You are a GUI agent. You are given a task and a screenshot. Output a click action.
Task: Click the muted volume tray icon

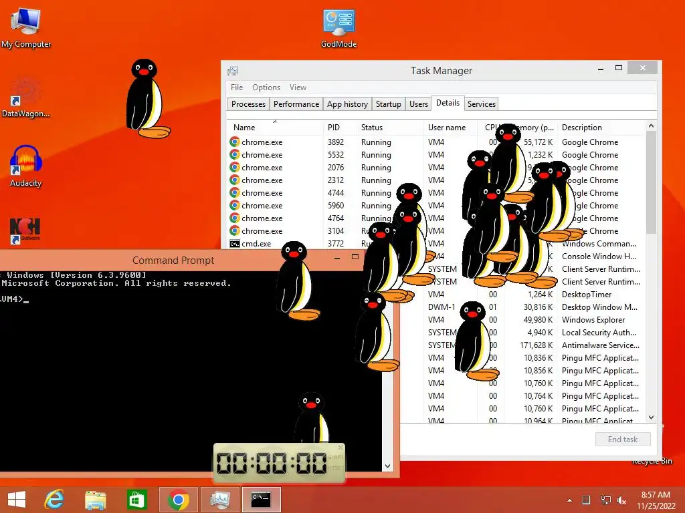pyautogui.click(x=621, y=500)
